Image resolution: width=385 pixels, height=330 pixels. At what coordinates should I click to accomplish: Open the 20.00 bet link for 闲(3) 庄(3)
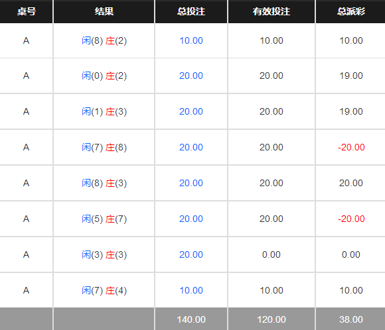tap(191, 254)
